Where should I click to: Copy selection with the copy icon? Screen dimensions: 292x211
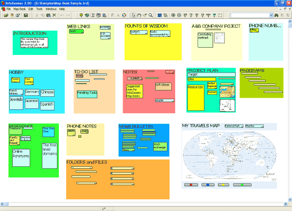click(43, 15)
